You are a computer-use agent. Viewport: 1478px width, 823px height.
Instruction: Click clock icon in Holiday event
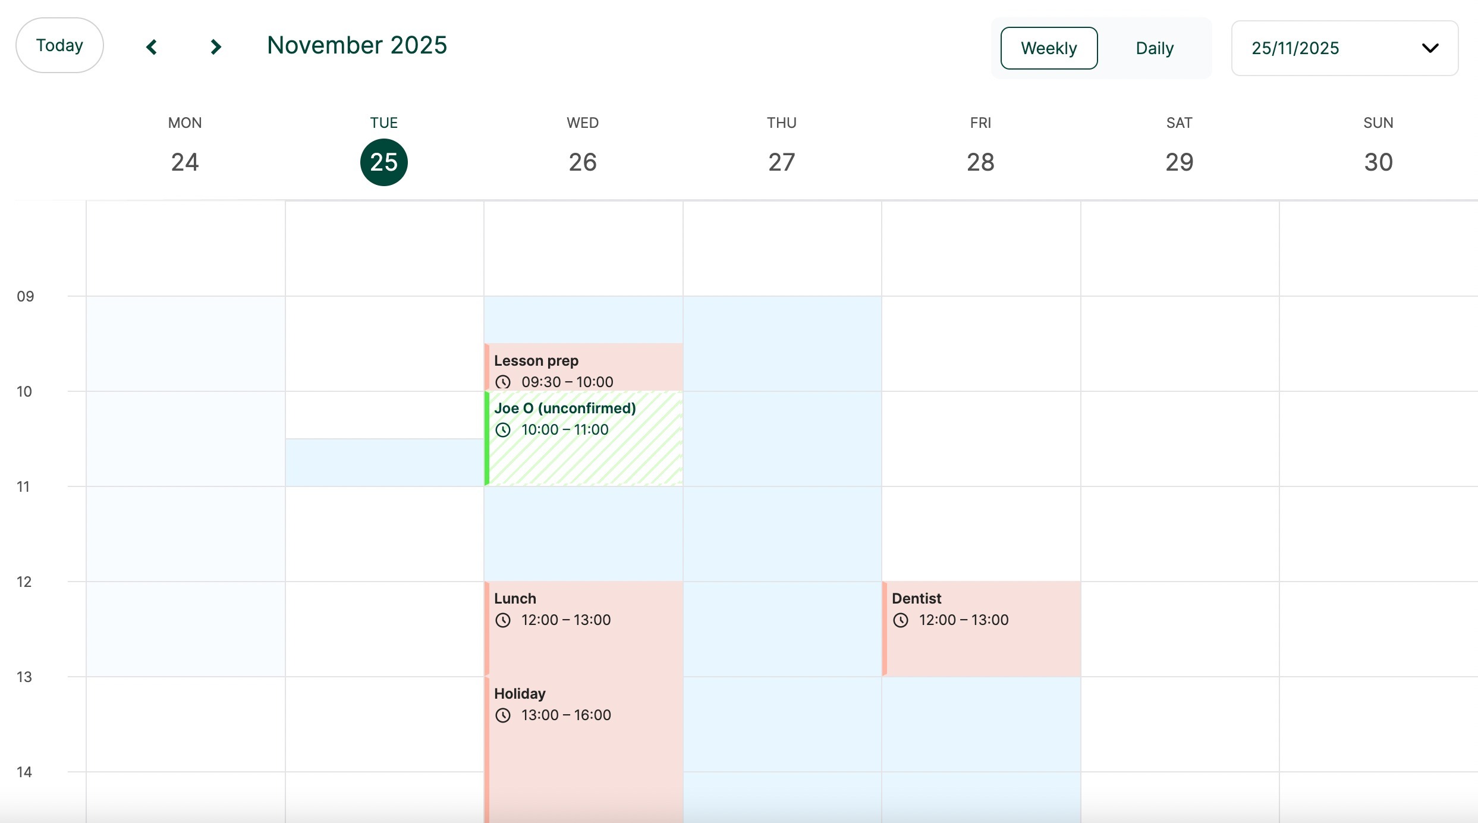(503, 715)
